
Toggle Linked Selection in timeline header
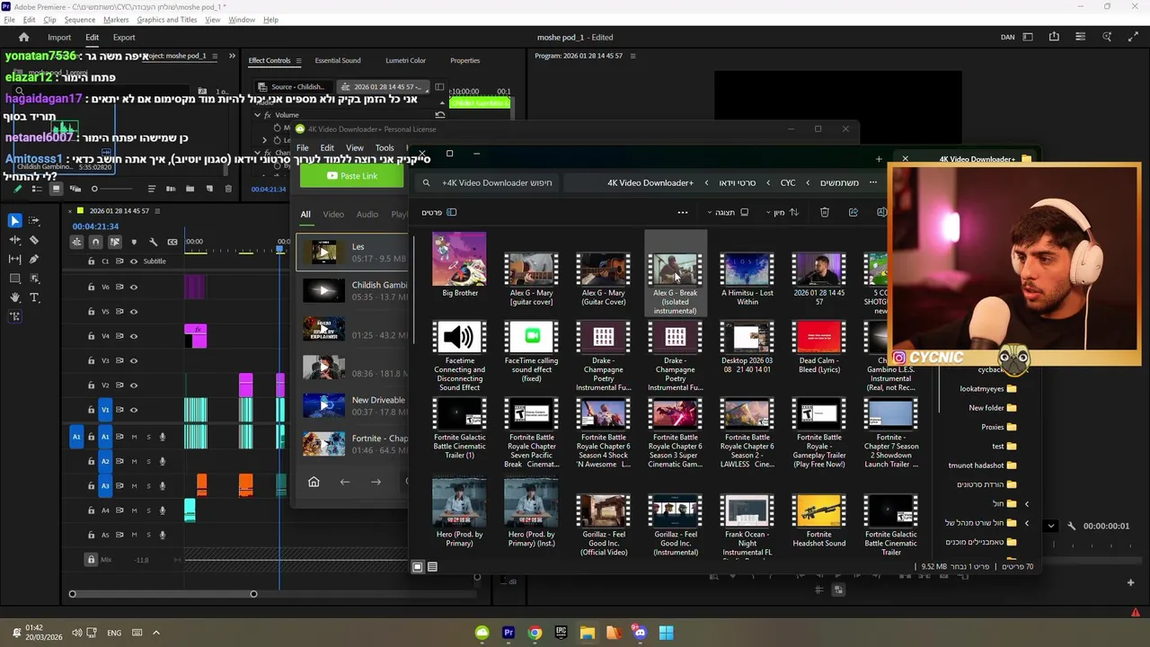coord(114,242)
